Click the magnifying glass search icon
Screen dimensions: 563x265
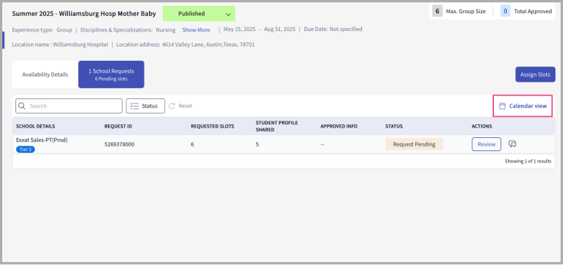[22, 106]
